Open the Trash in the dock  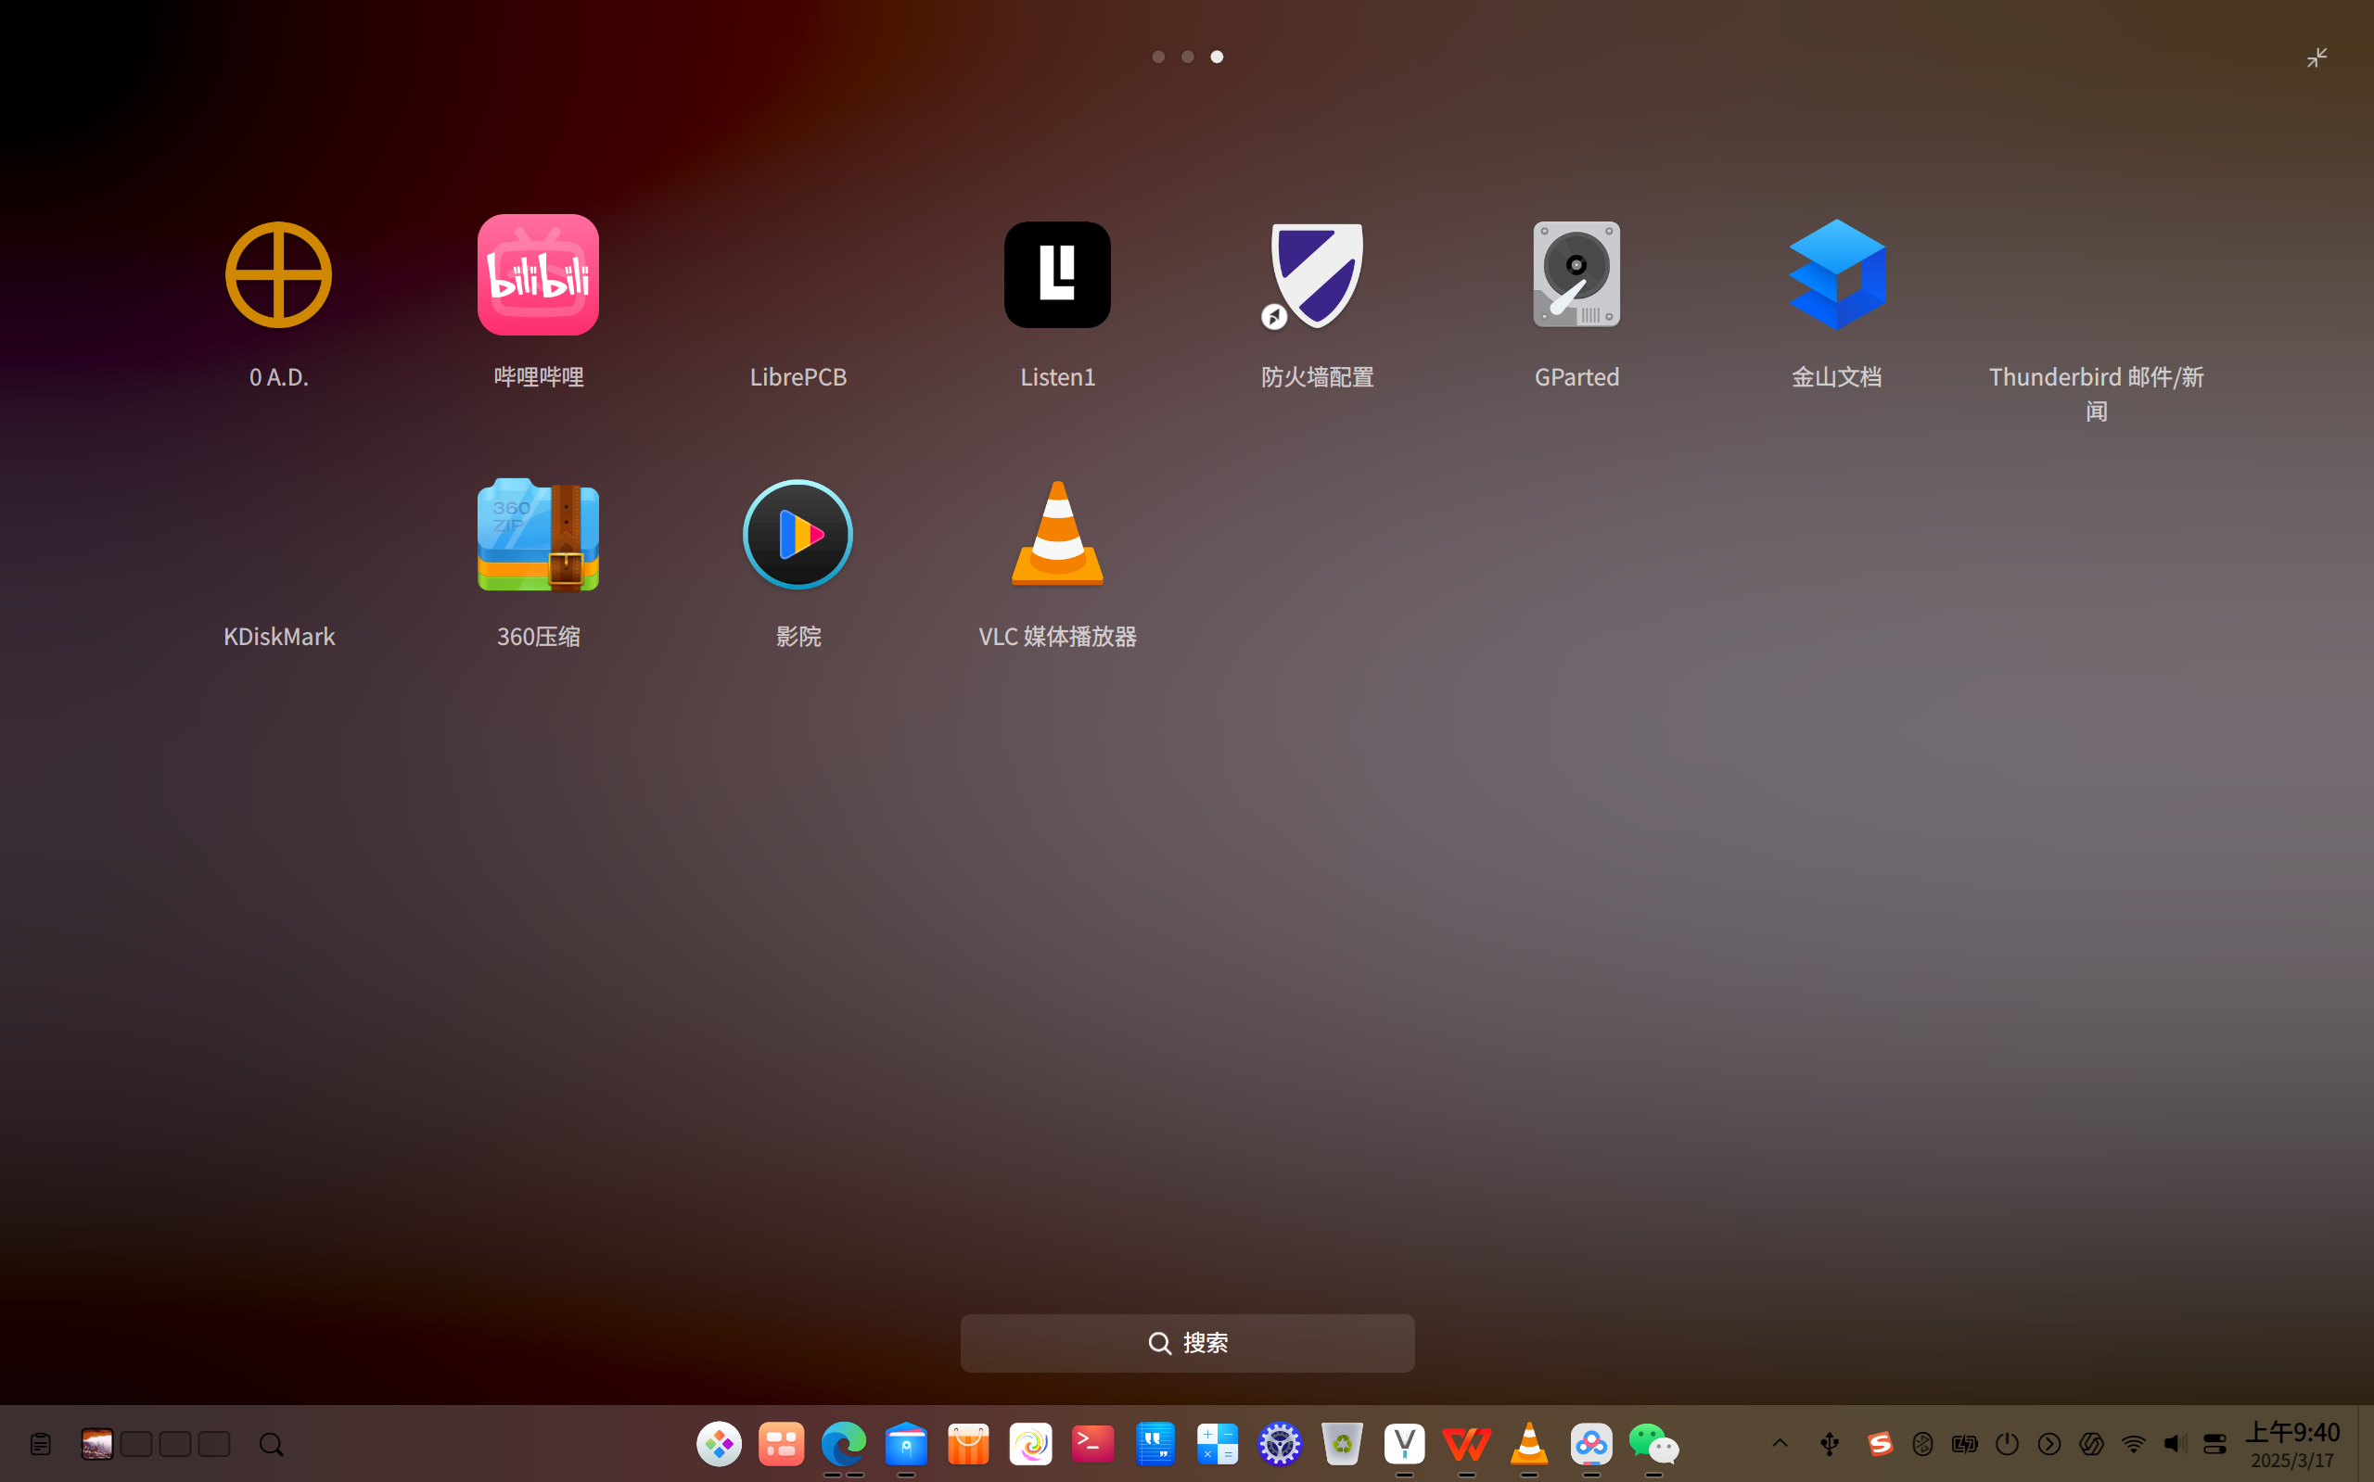coord(1342,1444)
